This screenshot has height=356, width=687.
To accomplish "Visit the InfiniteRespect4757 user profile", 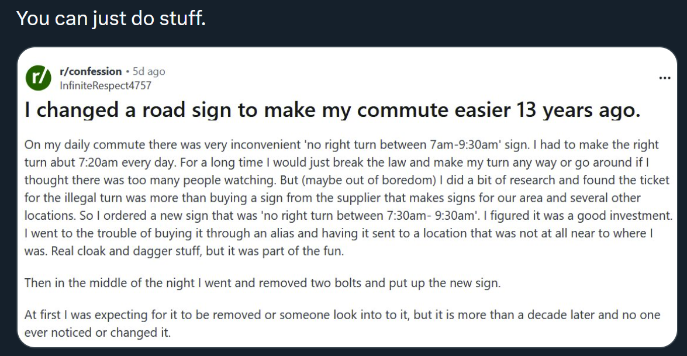I will click(x=106, y=85).
